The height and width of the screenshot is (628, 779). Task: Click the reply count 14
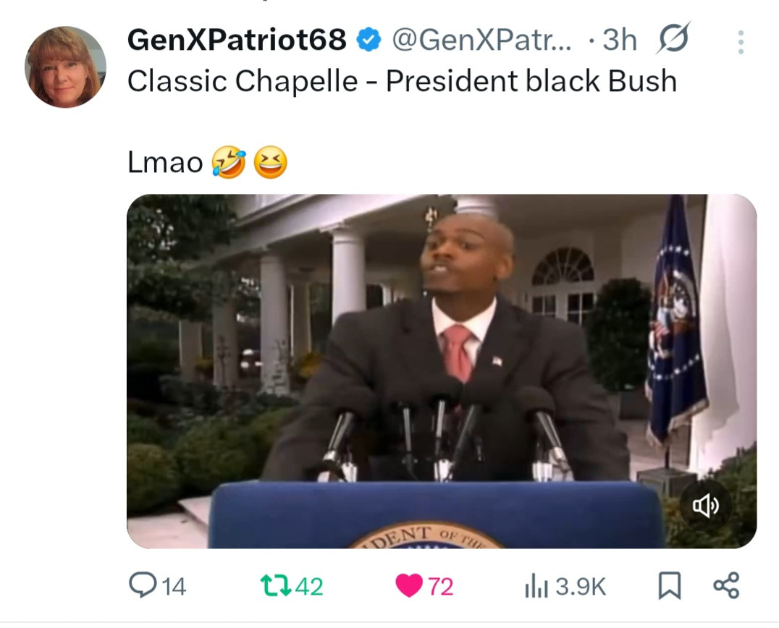[174, 587]
